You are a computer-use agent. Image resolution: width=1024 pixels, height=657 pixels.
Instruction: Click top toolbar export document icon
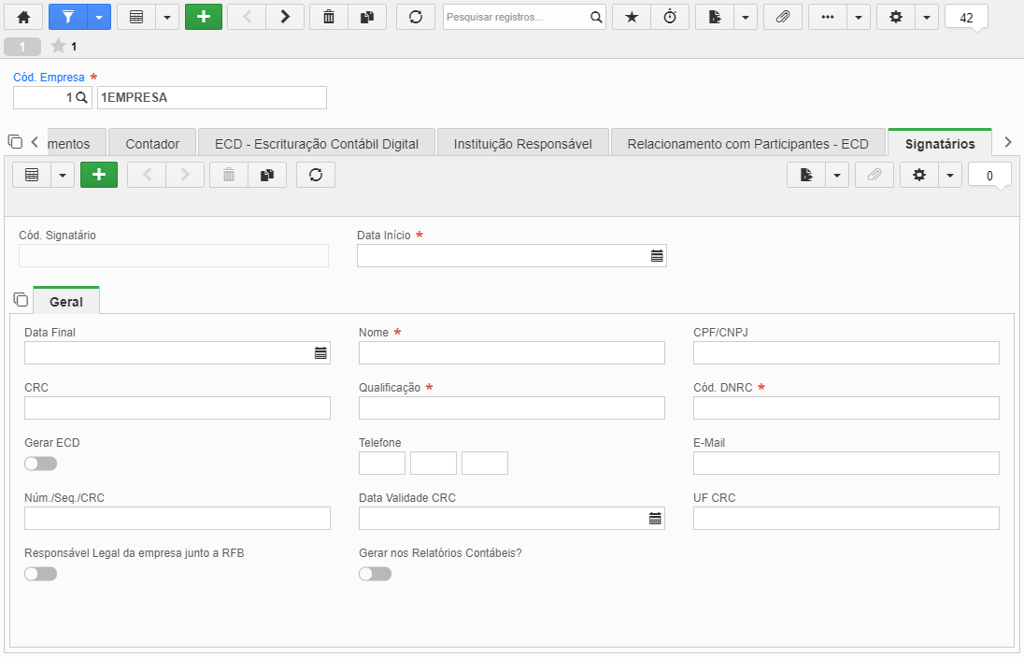[715, 17]
